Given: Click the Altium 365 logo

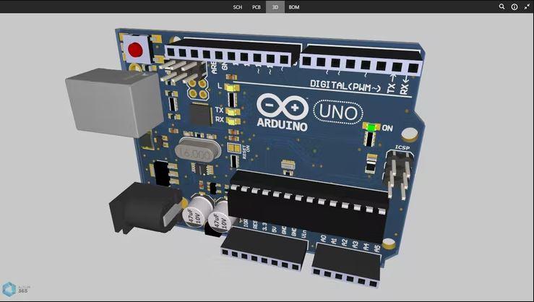Looking at the screenshot, I should pos(16,290).
